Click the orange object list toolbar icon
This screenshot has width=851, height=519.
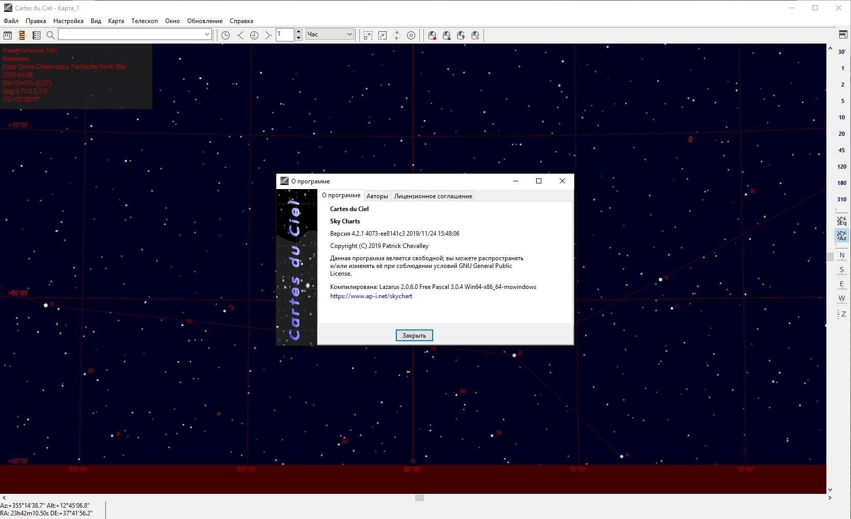(x=22, y=35)
